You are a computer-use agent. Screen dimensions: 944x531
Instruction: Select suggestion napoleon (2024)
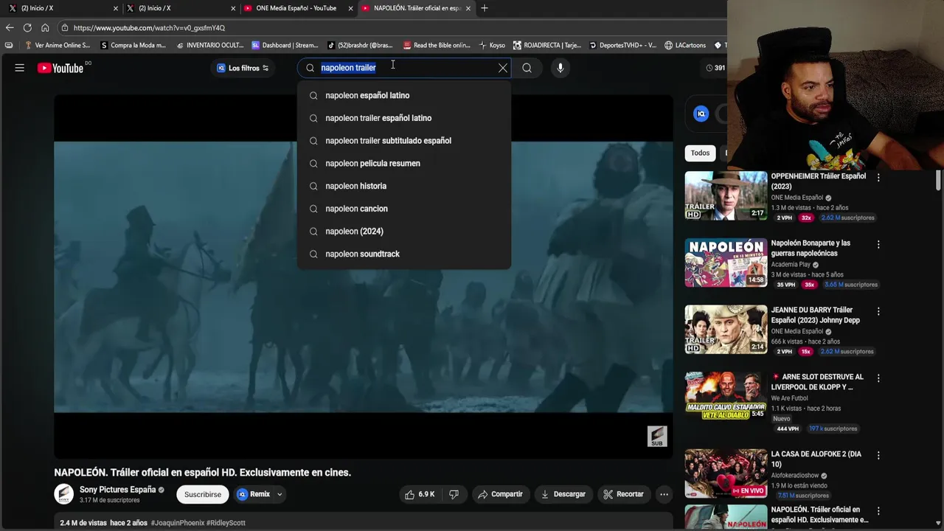(403, 231)
